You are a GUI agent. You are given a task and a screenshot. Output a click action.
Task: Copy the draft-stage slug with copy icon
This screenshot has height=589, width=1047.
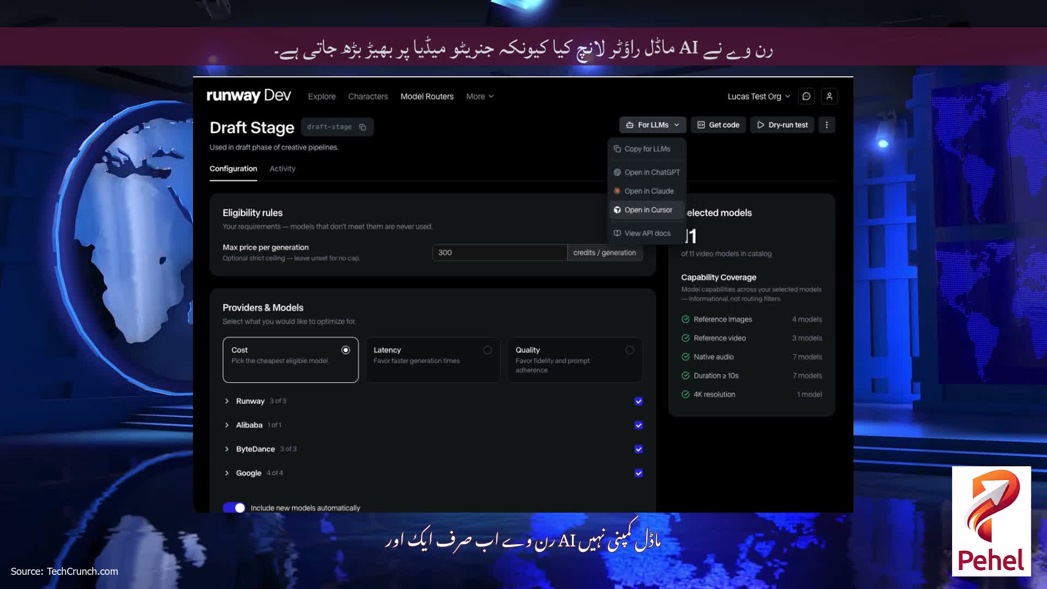coord(363,127)
